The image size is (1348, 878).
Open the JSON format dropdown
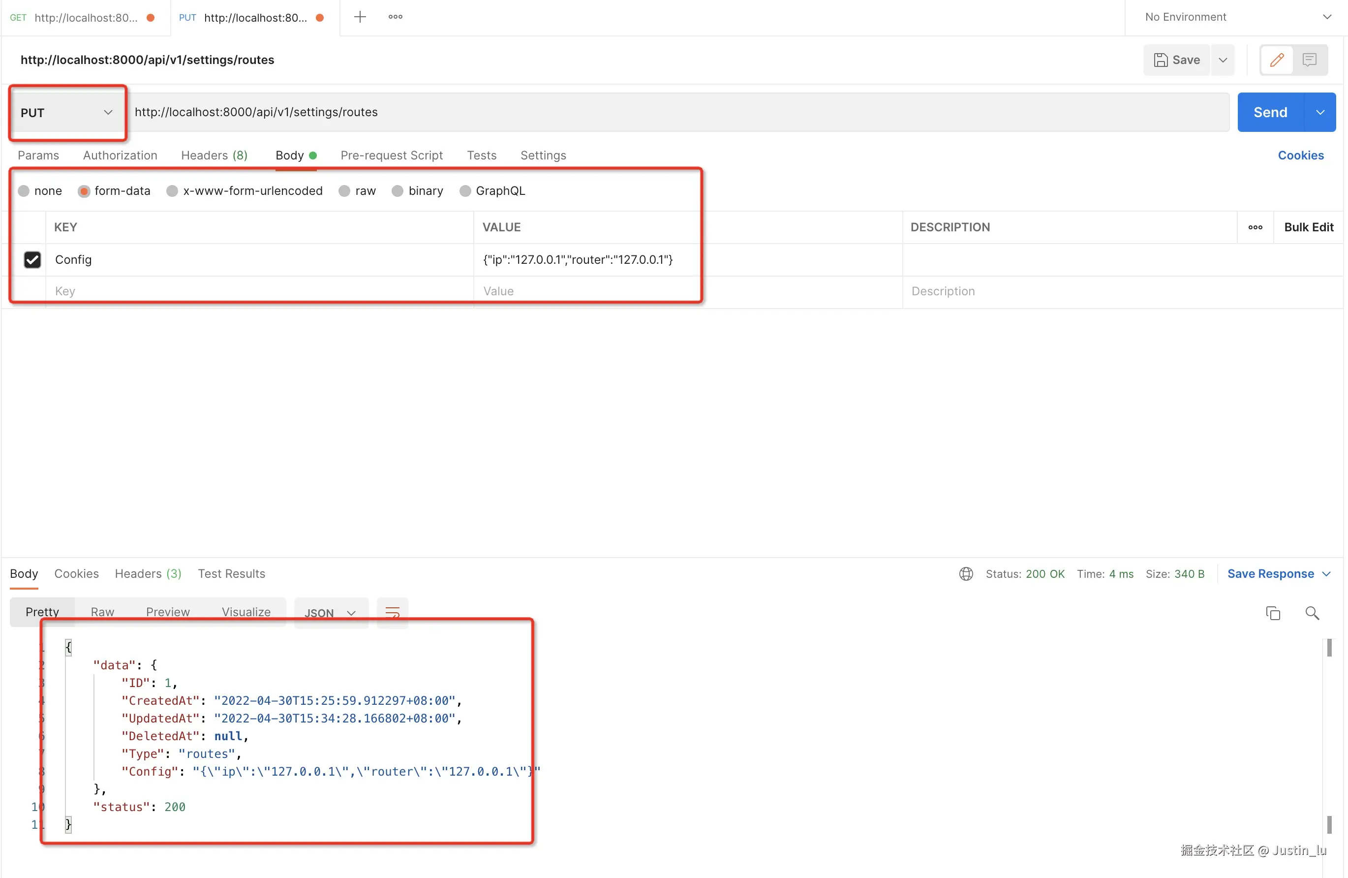tap(330, 613)
